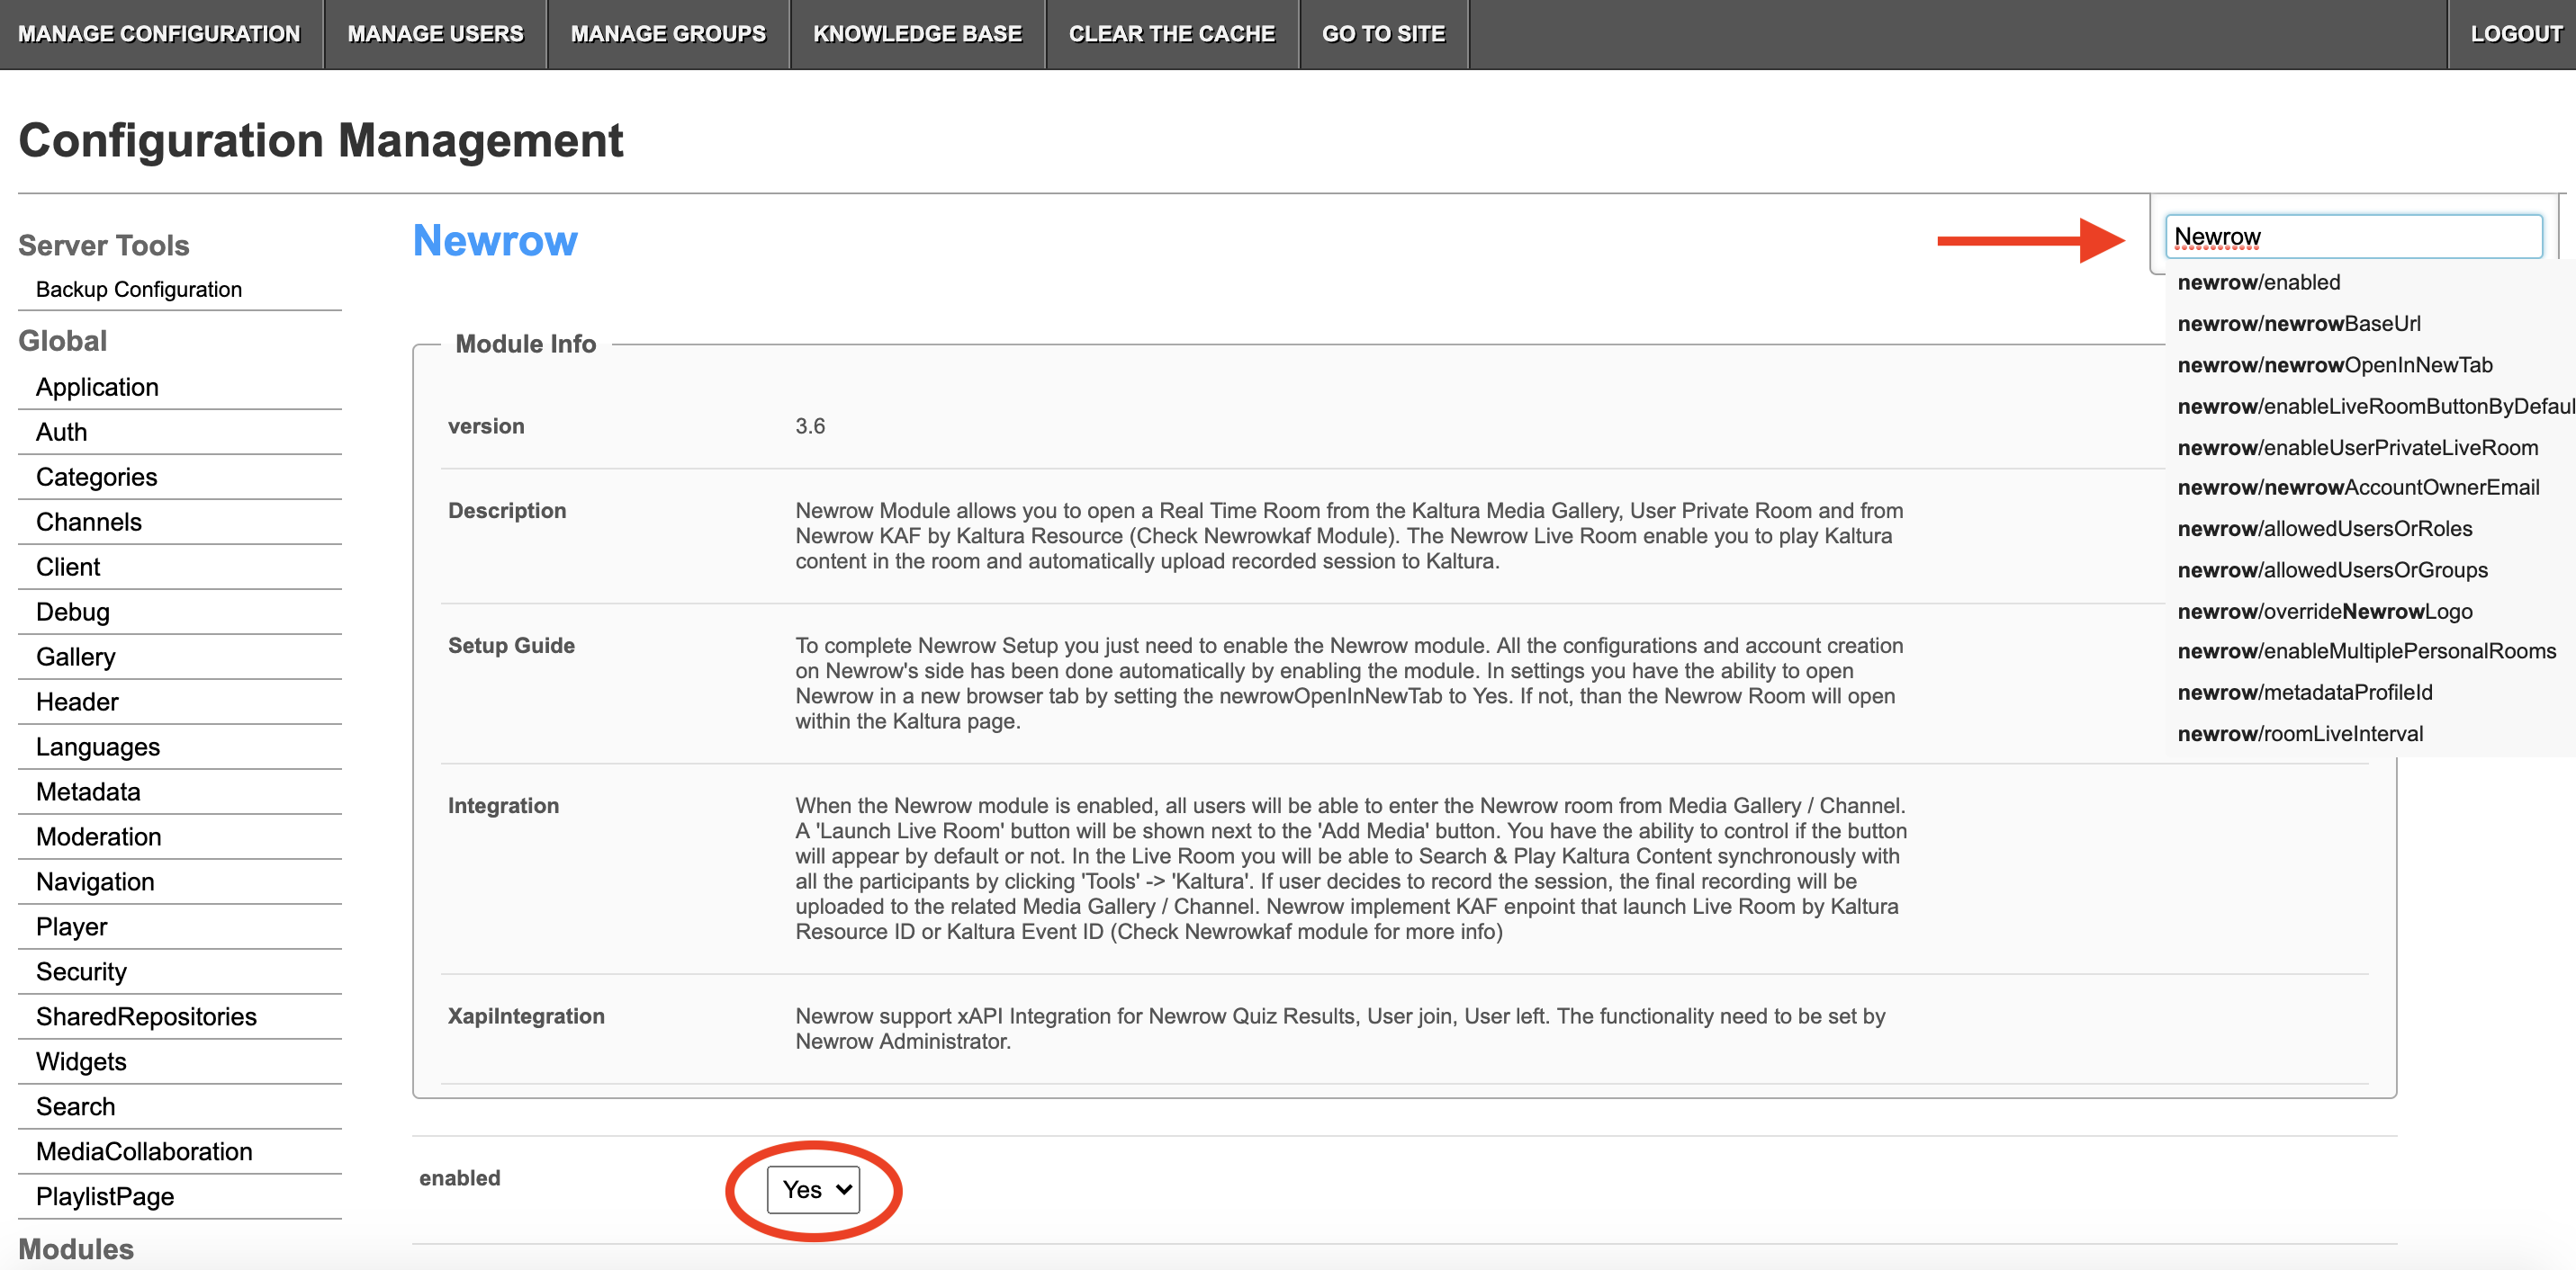Click Go To Site link
Viewport: 2576px width, 1270px height.
point(1383,34)
